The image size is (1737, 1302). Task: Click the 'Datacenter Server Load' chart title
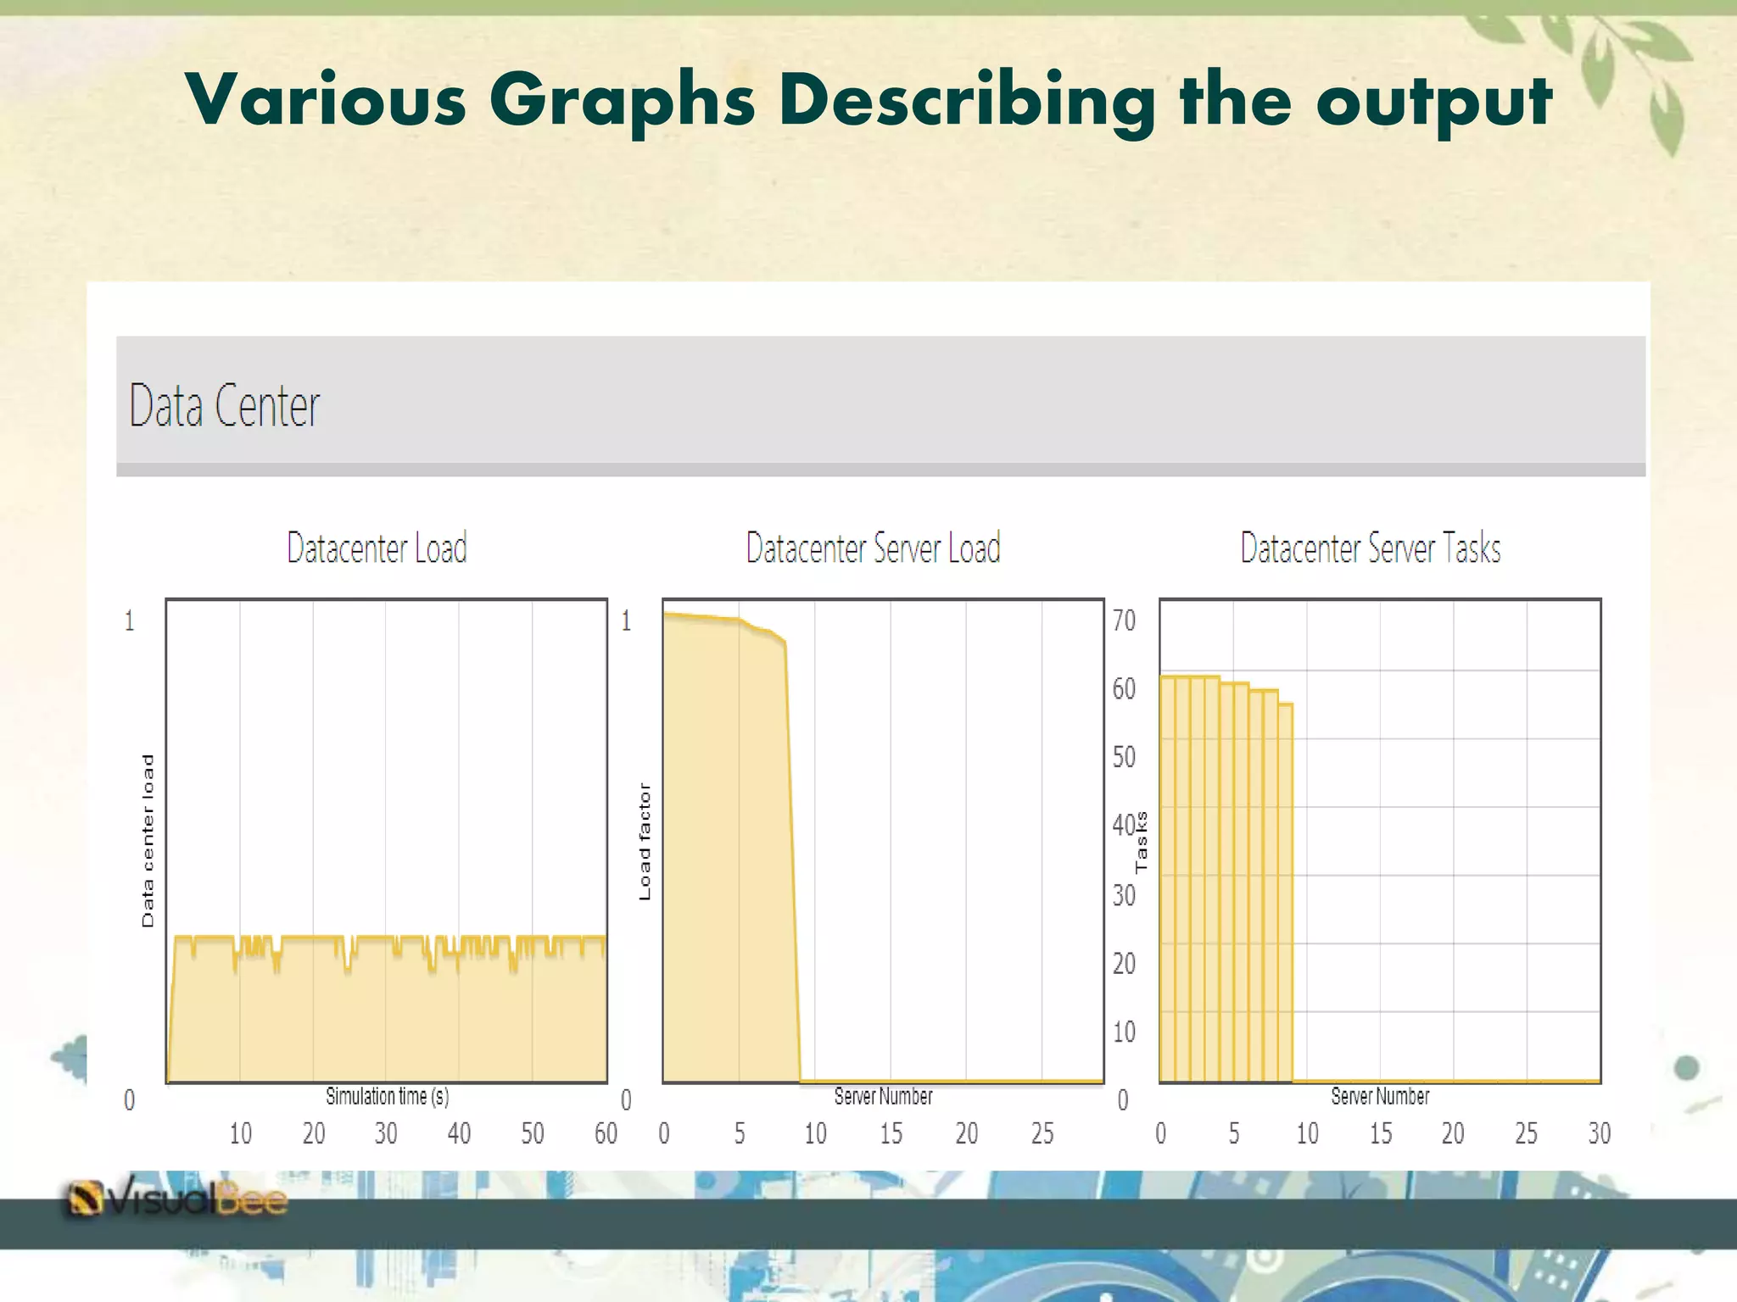tap(873, 548)
